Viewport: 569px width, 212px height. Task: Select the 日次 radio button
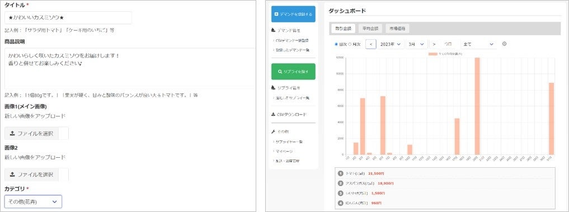336,44
